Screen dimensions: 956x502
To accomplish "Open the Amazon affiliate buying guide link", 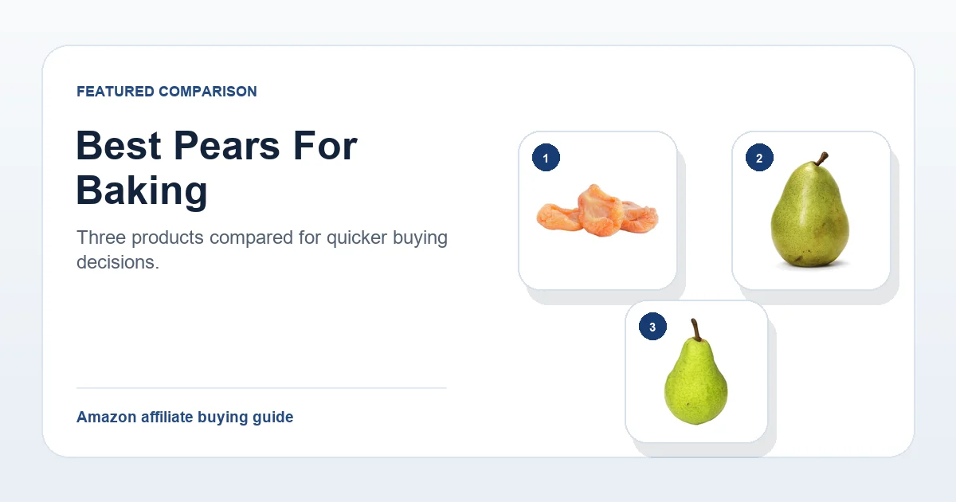I will pyautogui.click(x=185, y=417).
